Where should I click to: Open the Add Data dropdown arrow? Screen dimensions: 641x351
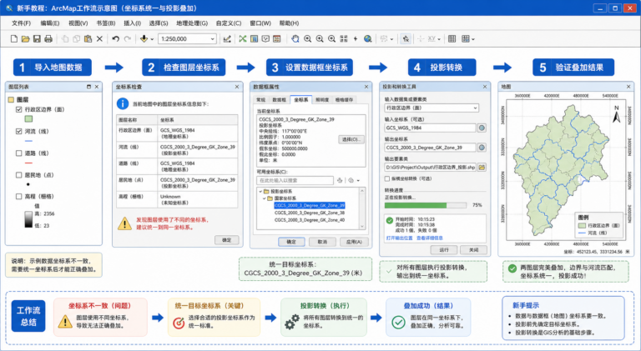coord(152,39)
